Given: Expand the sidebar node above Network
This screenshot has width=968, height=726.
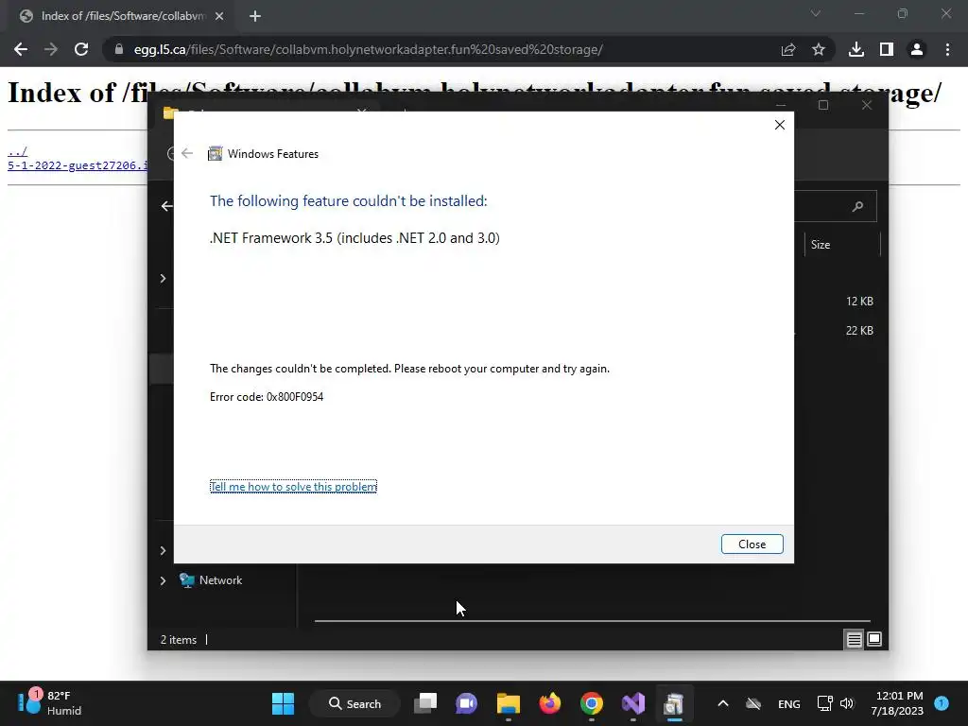Looking at the screenshot, I should 163,551.
